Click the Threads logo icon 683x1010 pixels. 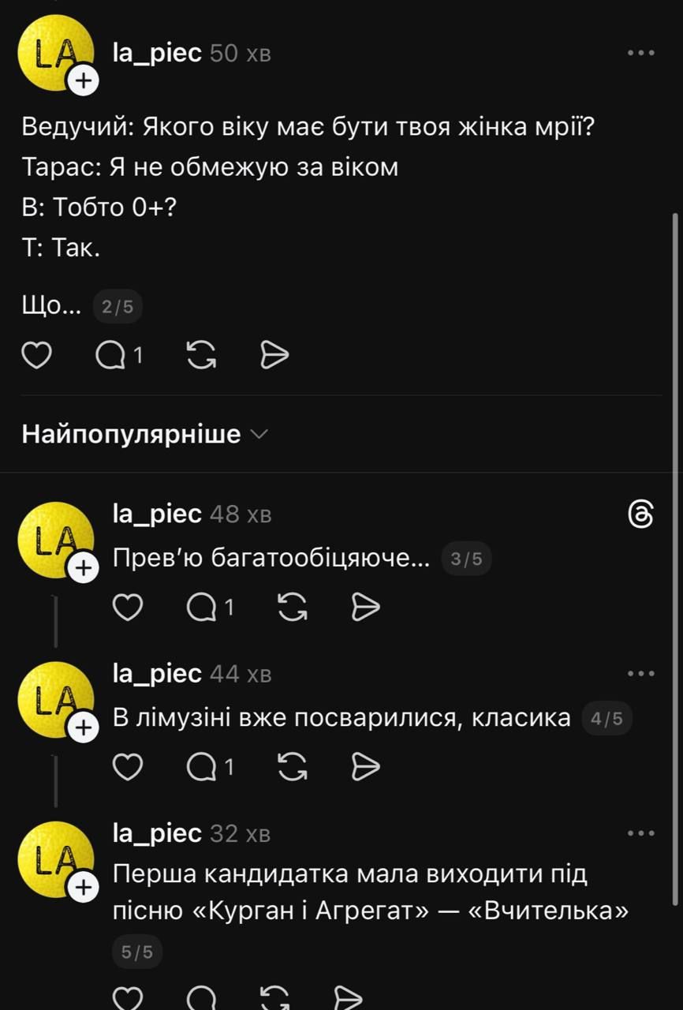(x=640, y=515)
